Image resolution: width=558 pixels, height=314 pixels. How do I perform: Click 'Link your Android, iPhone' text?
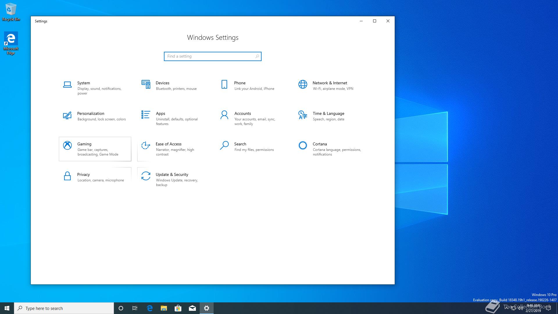tap(254, 89)
